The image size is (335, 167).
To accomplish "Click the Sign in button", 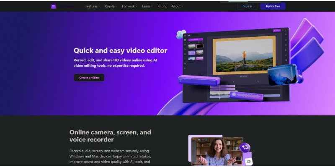I will pos(247,6).
